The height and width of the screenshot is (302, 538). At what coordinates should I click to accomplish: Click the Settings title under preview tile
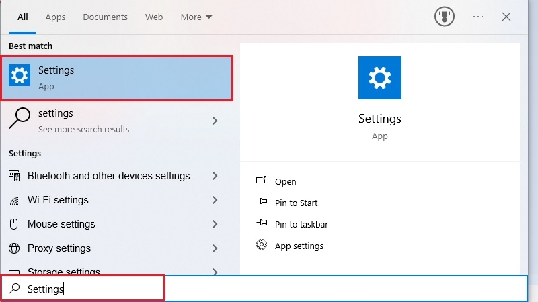point(380,119)
